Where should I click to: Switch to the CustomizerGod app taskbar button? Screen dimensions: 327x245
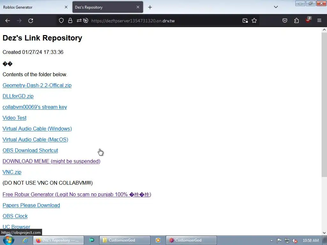[x=191, y=240]
